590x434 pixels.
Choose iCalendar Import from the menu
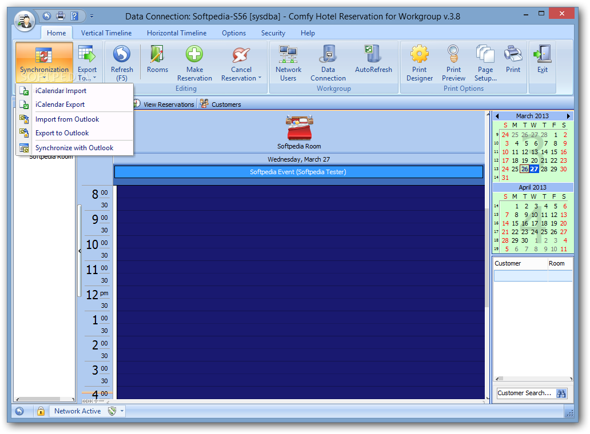[75, 91]
